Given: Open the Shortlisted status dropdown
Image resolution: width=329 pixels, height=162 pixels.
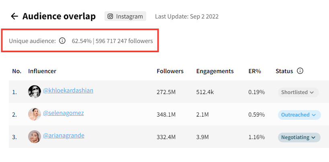Looking at the screenshot, I should pyautogui.click(x=298, y=92).
